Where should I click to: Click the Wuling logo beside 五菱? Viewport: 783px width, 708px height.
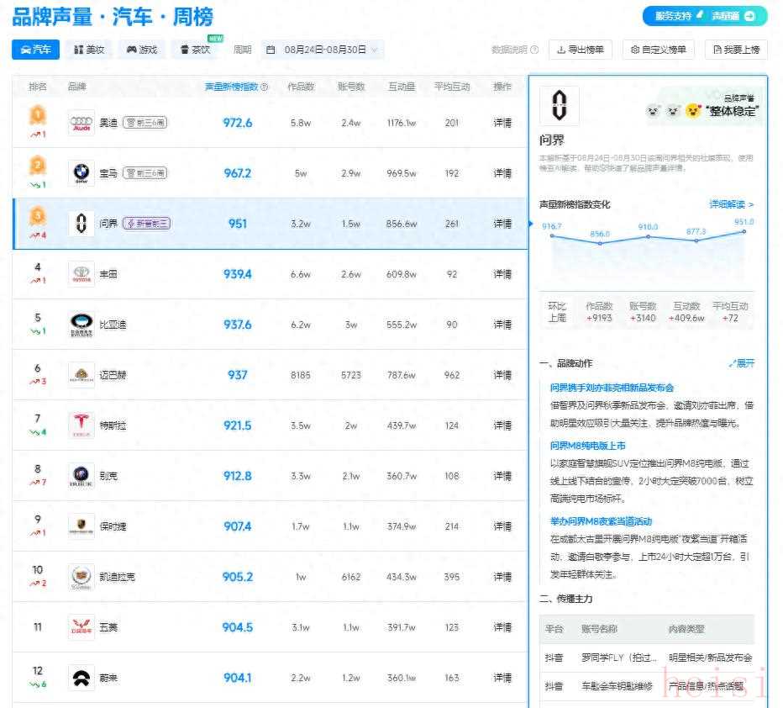pyautogui.click(x=81, y=627)
